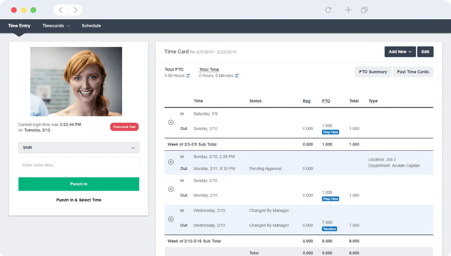Open the Shift selection dropdown

click(79, 147)
